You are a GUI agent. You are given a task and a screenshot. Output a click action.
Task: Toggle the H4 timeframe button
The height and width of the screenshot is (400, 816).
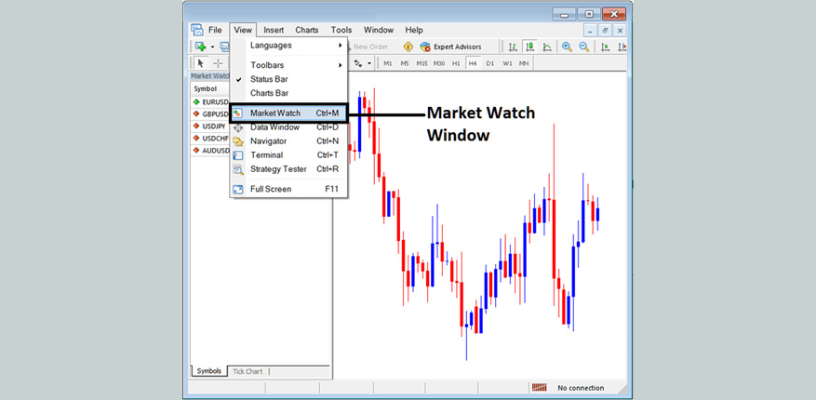click(473, 63)
